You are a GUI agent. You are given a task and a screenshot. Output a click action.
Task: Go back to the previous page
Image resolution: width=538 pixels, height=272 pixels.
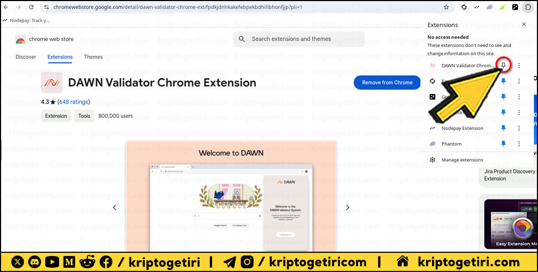point(6,7)
